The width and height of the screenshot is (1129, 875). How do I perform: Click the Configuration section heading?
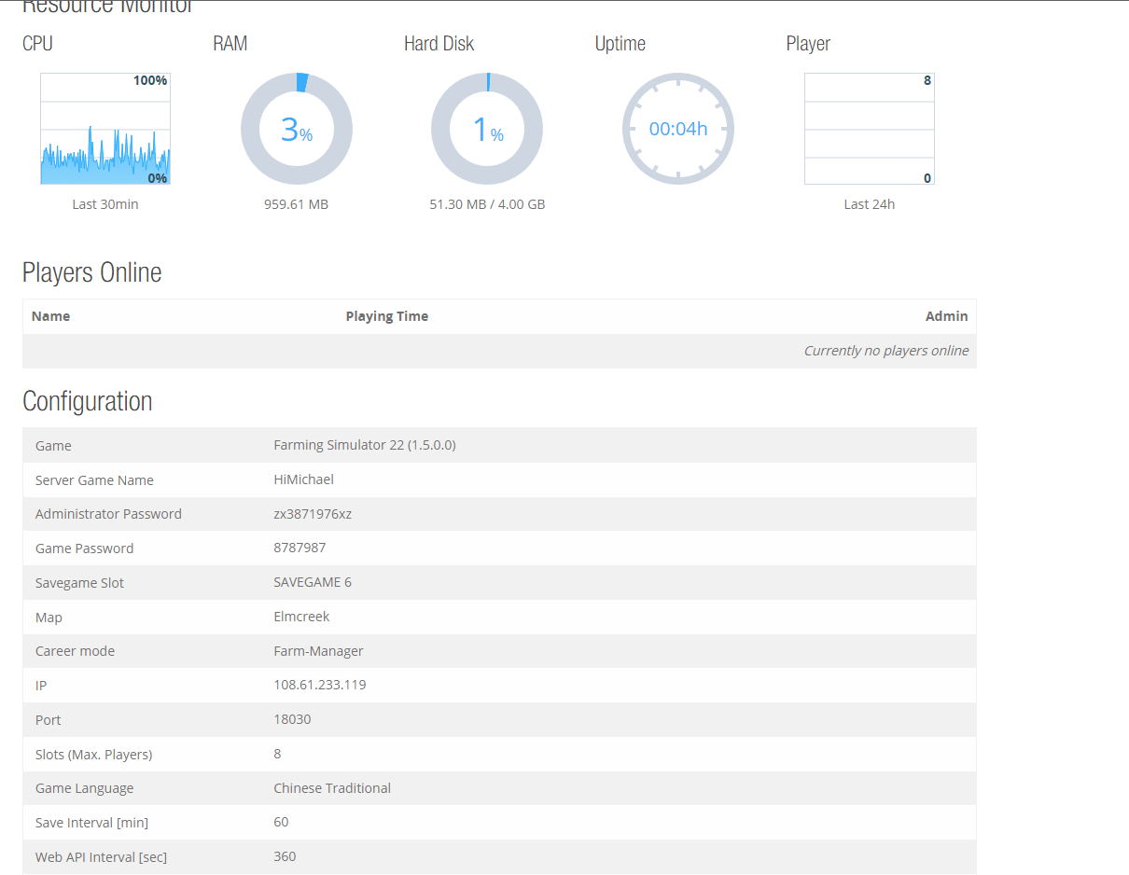pyautogui.click(x=87, y=401)
